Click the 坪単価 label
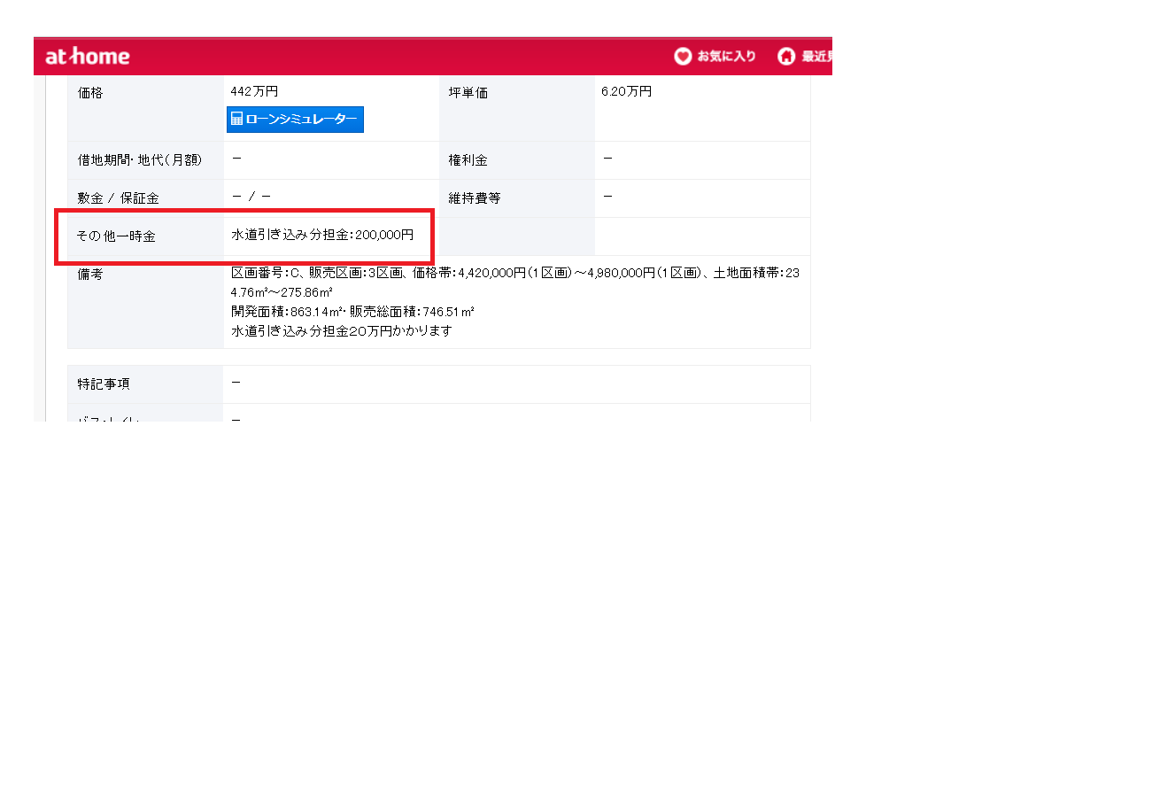The image size is (1152, 798). click(468, 92)
